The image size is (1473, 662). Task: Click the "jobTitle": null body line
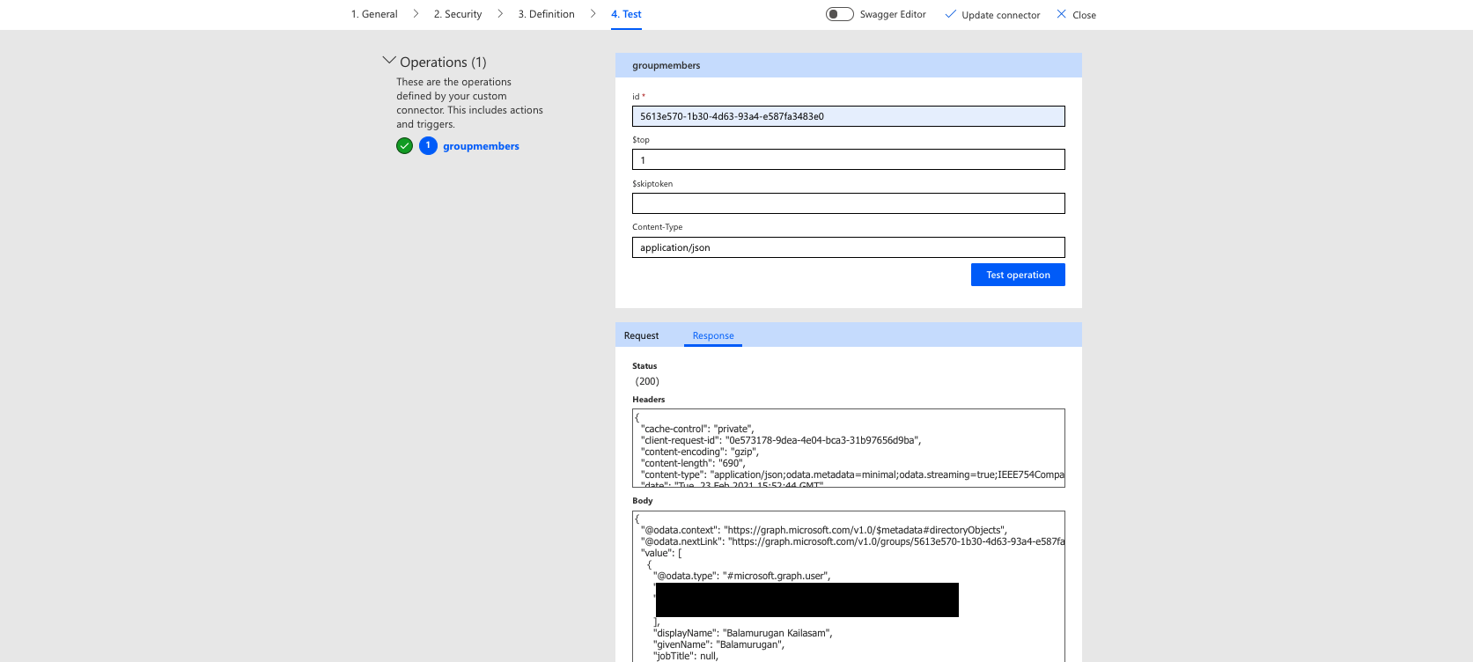pyautogui.click(x=686, y=656)
